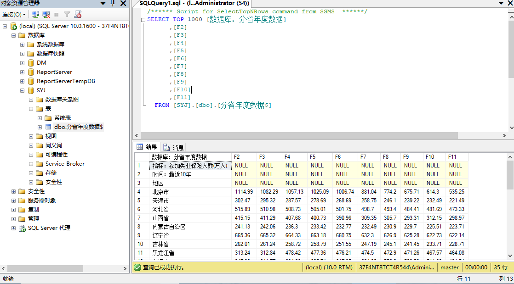The image size is (514, 284).
Task: Click the 数据库：分省年度数据 column header
Action: [x=190, y=157]
